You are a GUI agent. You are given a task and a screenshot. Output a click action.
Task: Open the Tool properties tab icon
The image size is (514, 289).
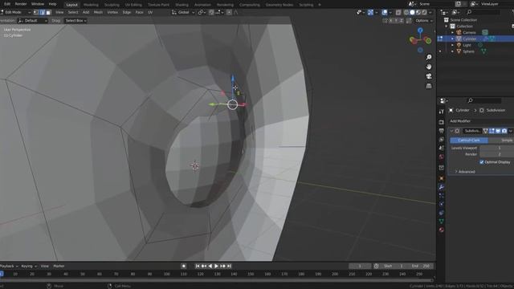click(x=441, y=112)
